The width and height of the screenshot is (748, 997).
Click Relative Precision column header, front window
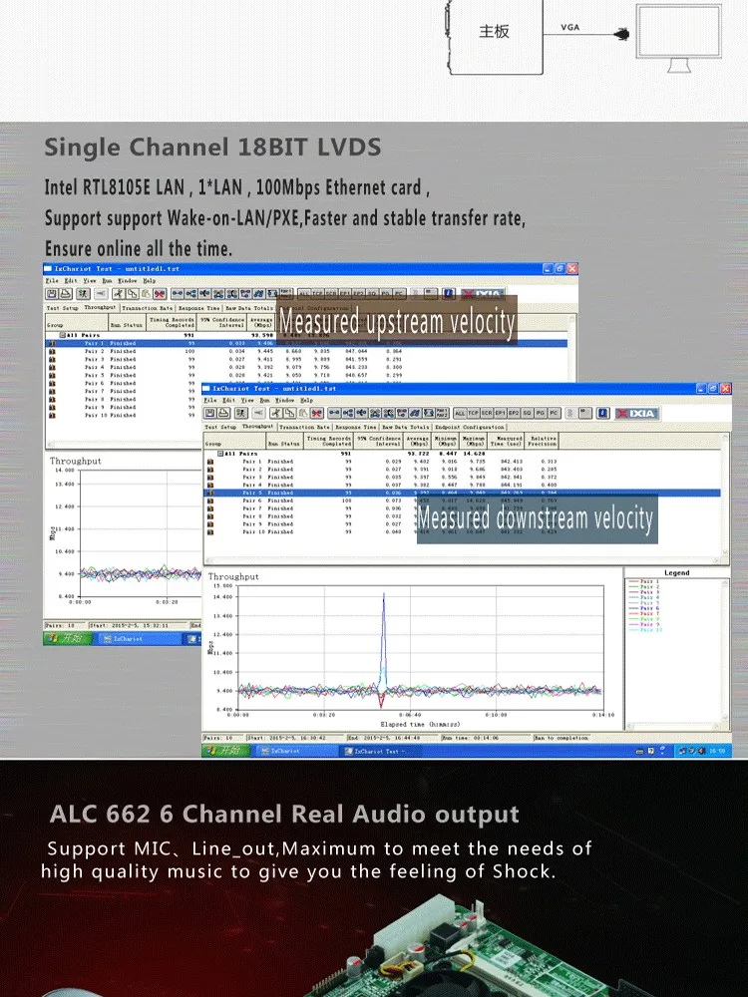coord(542,442)
